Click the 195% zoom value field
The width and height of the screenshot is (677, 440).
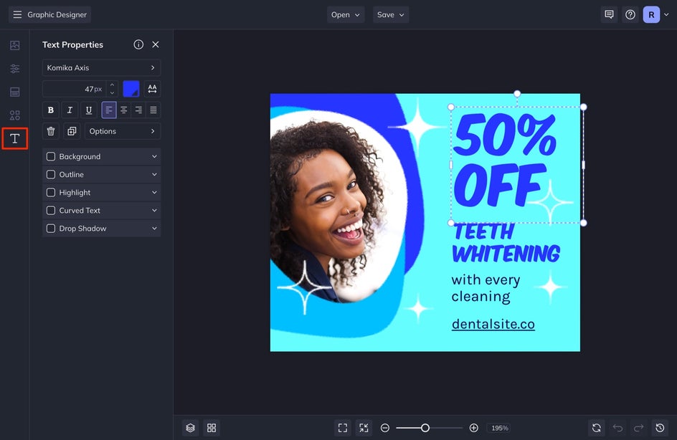[x=500, y=428]
